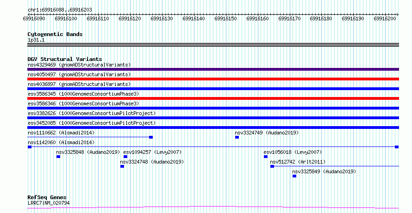Open the esv3452085 (1000GenomesConsortiumPilotProject) label
Viewport: 412px width, 213px height.
(92, 123)
